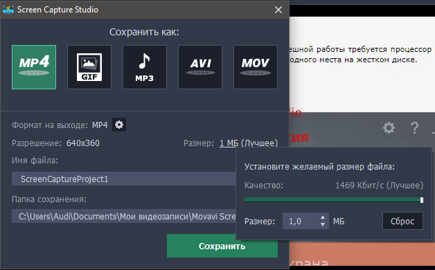Click the save folder path field
This screenshot has width=435, height=270.
pos(124,216)
